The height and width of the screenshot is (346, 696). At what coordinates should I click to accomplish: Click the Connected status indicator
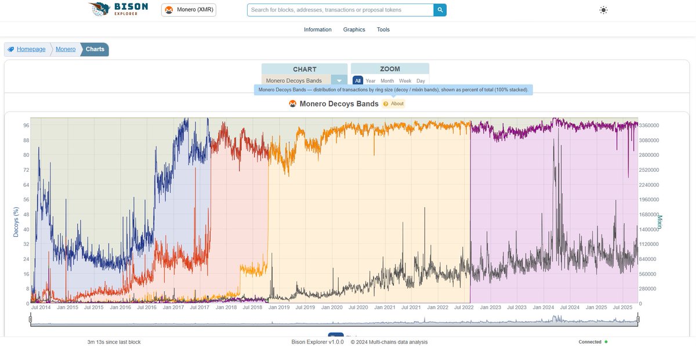point(590,342)
